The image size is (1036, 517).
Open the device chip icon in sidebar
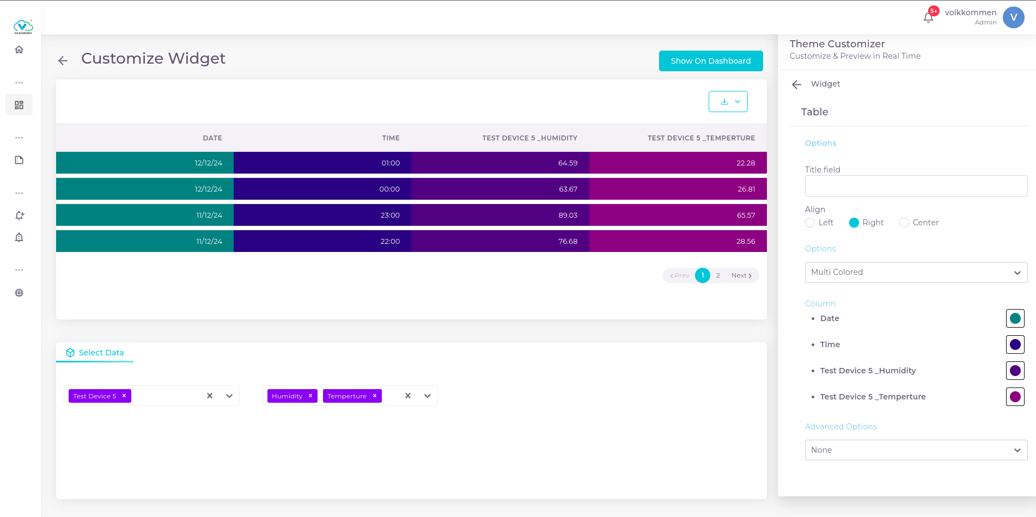pos(19,293)
